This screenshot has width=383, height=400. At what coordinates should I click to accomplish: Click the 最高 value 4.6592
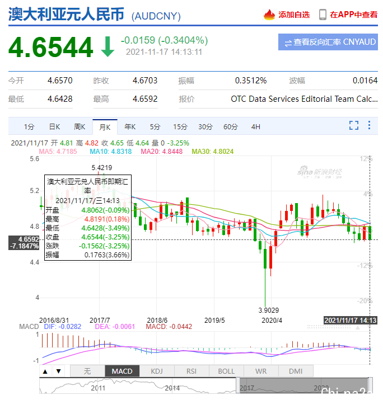(145, 99)
